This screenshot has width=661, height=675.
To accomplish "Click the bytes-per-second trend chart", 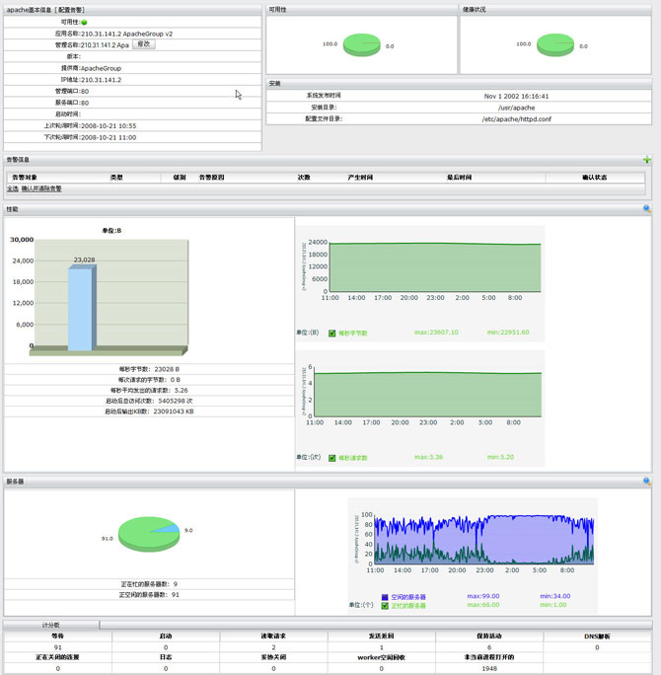I will coord(435,267).
